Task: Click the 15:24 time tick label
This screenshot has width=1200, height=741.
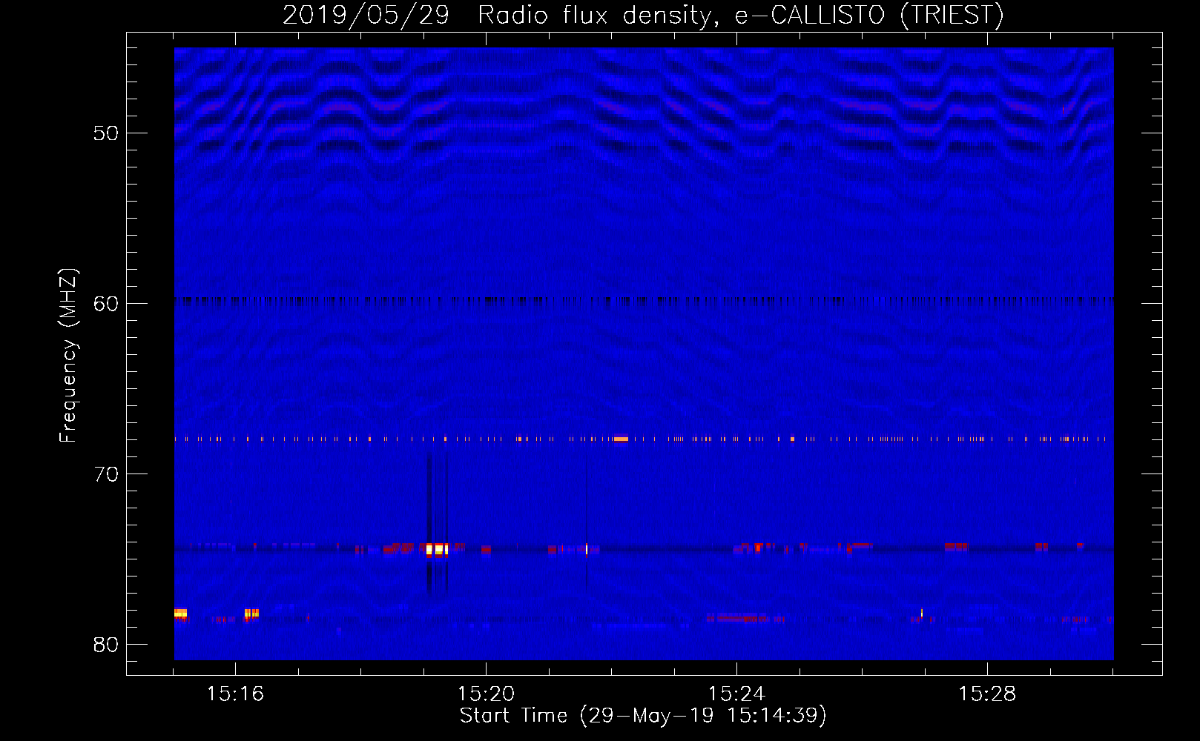Action: 736,694
